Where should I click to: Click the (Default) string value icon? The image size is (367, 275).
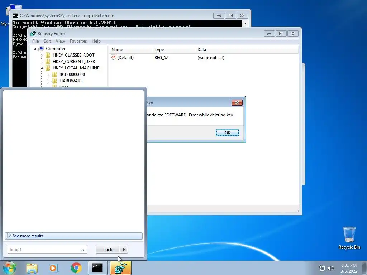click(114, 57)
